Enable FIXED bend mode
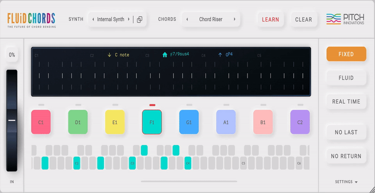This screenshot has height=193, width=375. tap(346, 54)
